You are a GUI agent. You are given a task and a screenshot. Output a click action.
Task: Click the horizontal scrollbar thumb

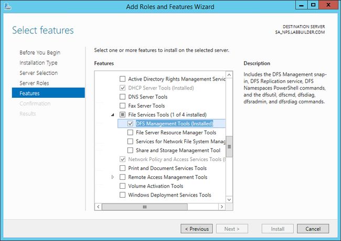[145, 206]
